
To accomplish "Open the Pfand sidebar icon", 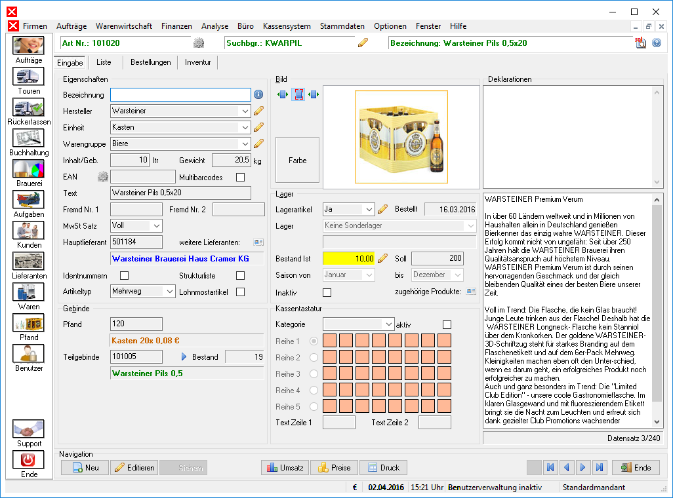I will point(28,324).
